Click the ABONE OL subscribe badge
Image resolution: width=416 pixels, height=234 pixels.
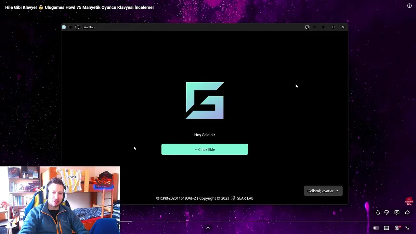[x=409, y=201]
